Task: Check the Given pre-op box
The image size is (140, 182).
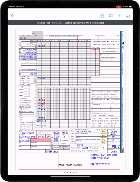Action: [112, 100]
